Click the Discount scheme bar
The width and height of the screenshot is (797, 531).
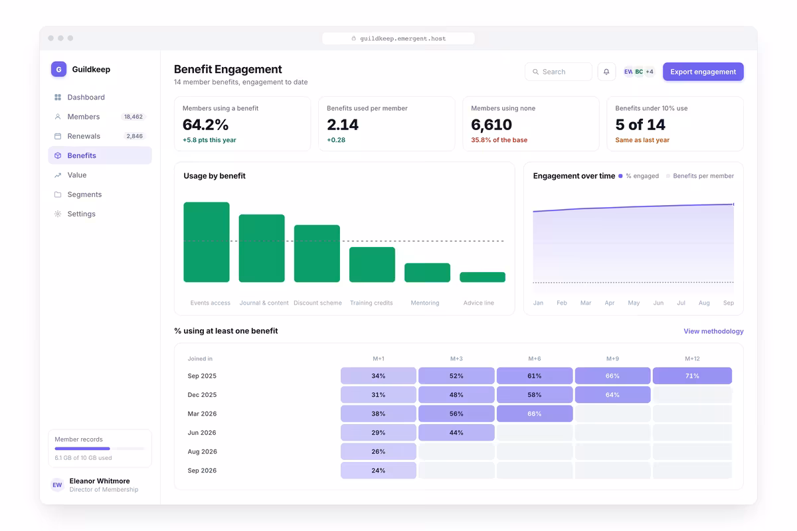tap(317, 254)
